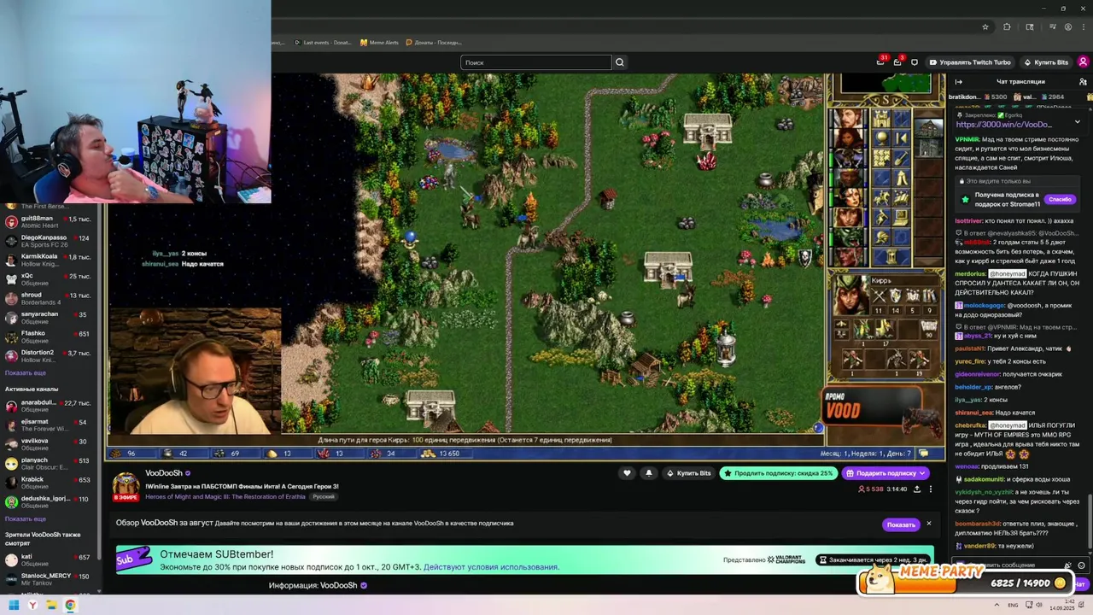Expand Показать еще under active channels
The height and width of the screenshot is (615, 1093).
(x=26, y=519)
